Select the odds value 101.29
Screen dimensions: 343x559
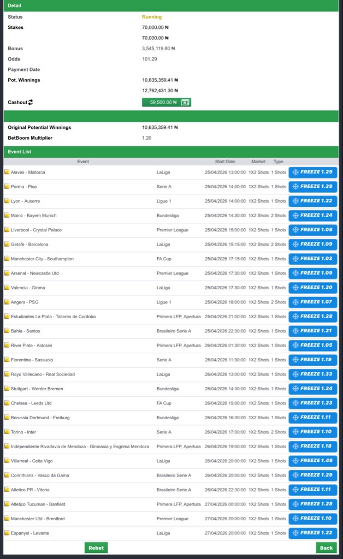coord(150,59)
